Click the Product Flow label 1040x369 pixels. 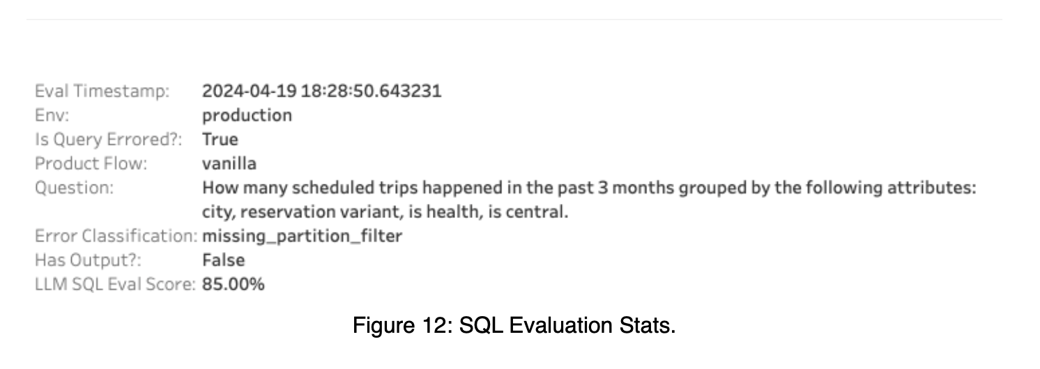[x=93, y=164]
